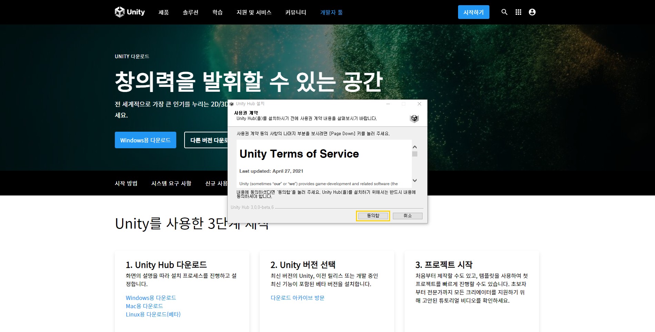The image size is (655, 332).
Task: Click the '3. 프로젝트 시작' heading
Action: click(x=444, y=265)
